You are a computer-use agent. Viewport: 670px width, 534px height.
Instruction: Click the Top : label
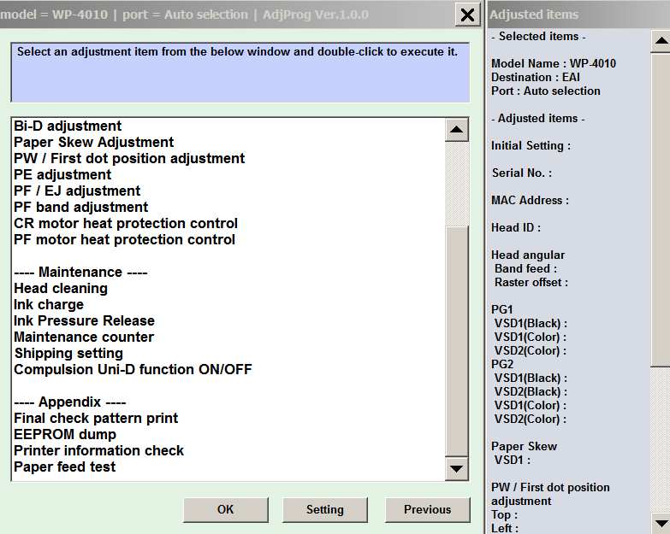(504, 515)
